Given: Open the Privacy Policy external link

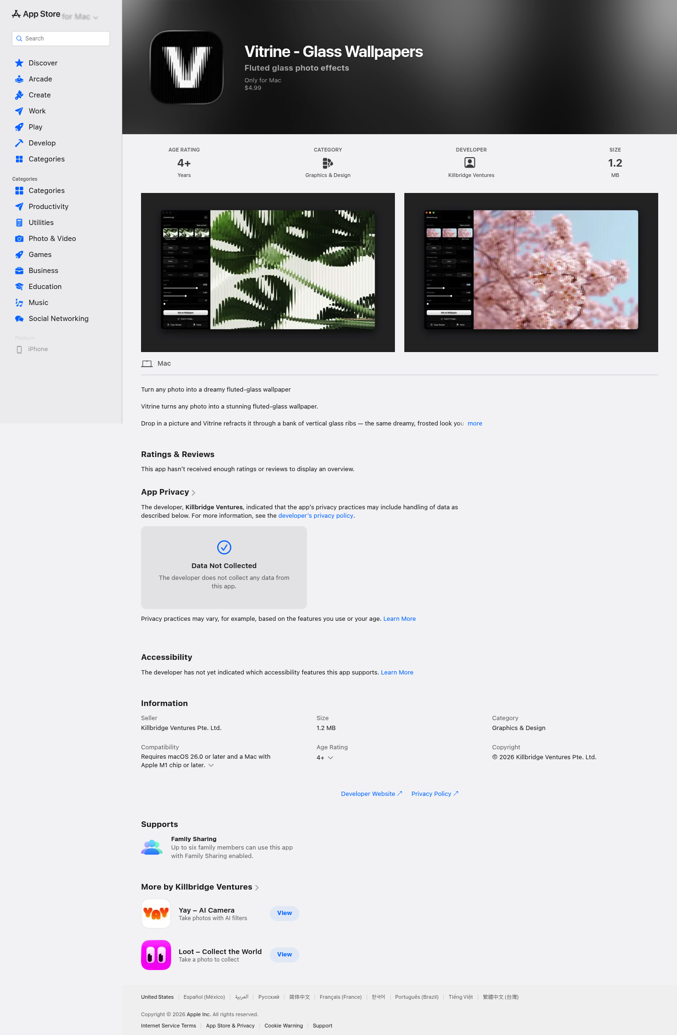Looking at the screenshot, I should pyautogui.click(x=435, y=794).
